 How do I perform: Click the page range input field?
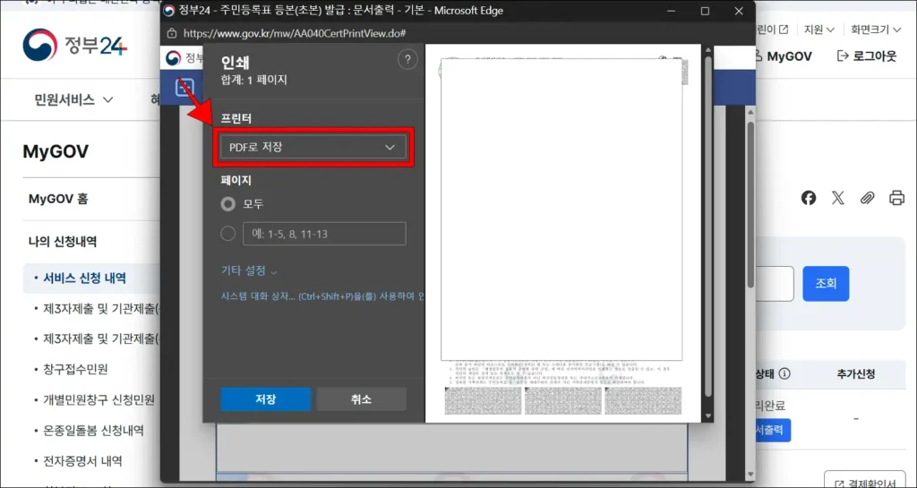click(324, 234)
